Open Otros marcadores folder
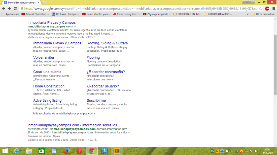The image size is (277, 155). [263, 14]
